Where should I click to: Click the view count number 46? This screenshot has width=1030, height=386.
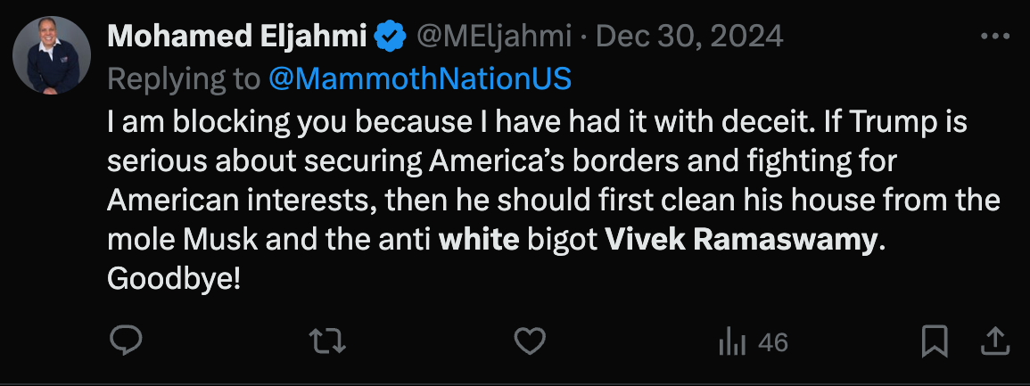click(773, 342)
